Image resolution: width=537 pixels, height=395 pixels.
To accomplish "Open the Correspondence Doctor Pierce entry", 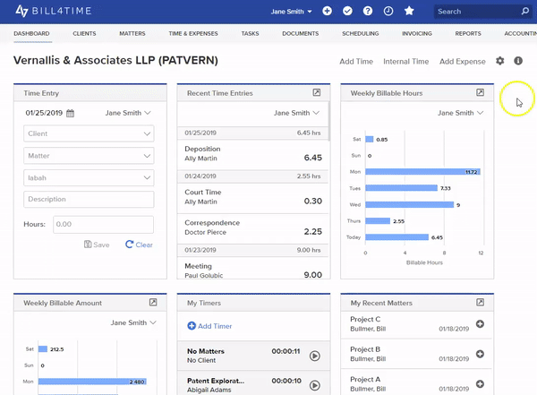I will (x=253, y=228).
